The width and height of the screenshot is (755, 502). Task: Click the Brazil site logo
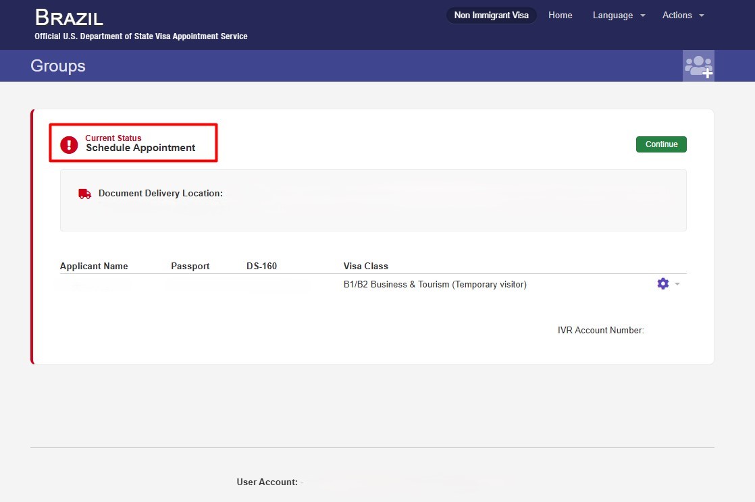pos(68,18)
